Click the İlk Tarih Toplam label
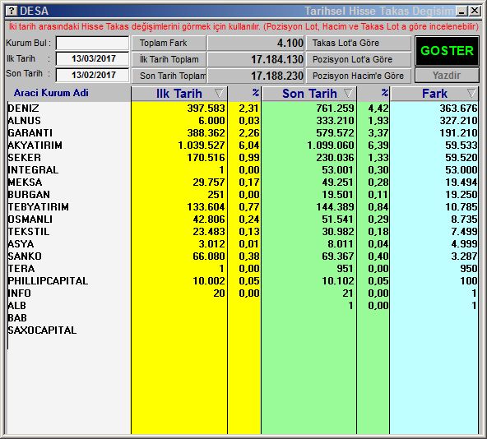 click(x=169, y=59)
